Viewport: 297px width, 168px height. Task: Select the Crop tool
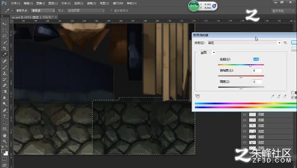(4, 48)
